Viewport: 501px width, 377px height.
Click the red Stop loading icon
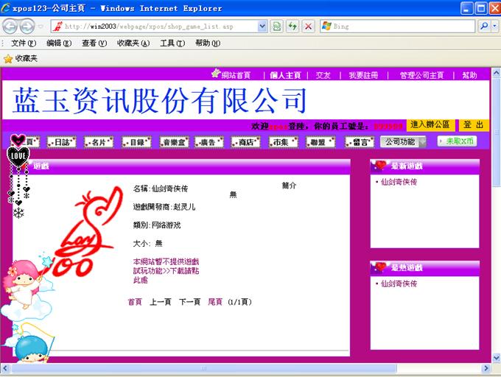pos(308,27)
